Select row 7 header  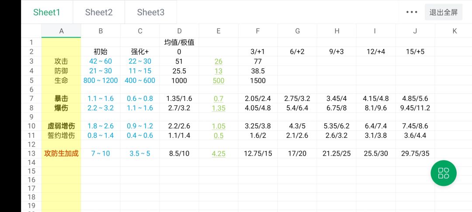point(31,99)
